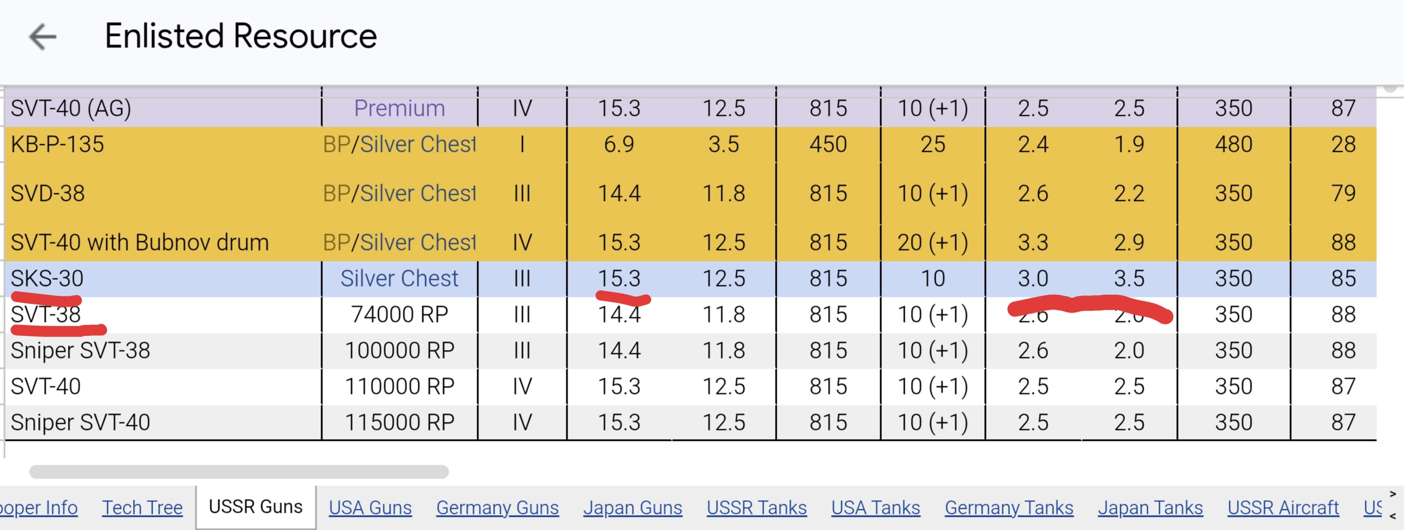Image resolution: width=1425 pixels, height=530 pixels.
Task: Open the USSR Tanks sheet tab
Action: click(756, 508)
